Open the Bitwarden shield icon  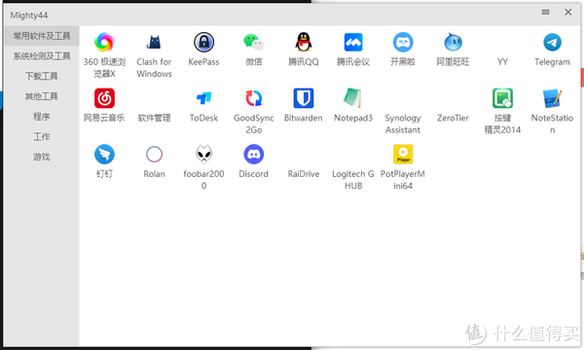pyautogui.click(x=304, y=98)
